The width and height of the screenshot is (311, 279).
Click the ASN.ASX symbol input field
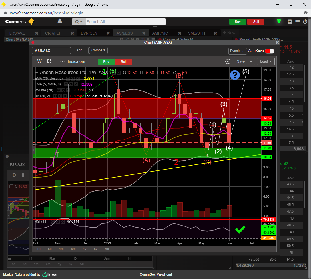point(51,51)
